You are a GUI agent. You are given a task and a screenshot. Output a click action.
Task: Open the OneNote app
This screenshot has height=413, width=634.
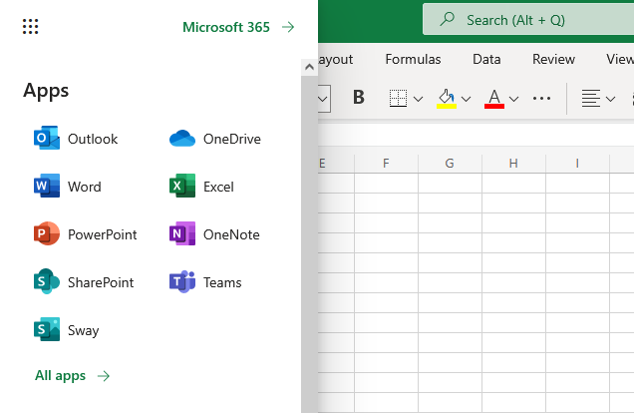(214, 234)
